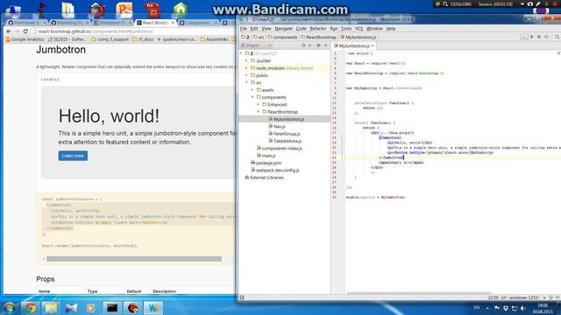561x315 pixels.
Task: Click the hide Project panel icon
Action: (326, 45)
